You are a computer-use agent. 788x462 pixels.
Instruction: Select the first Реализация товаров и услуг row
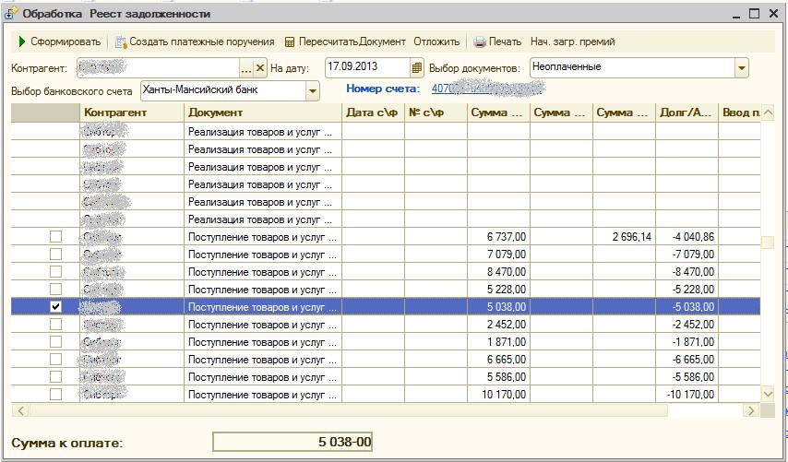coord(386,132)
